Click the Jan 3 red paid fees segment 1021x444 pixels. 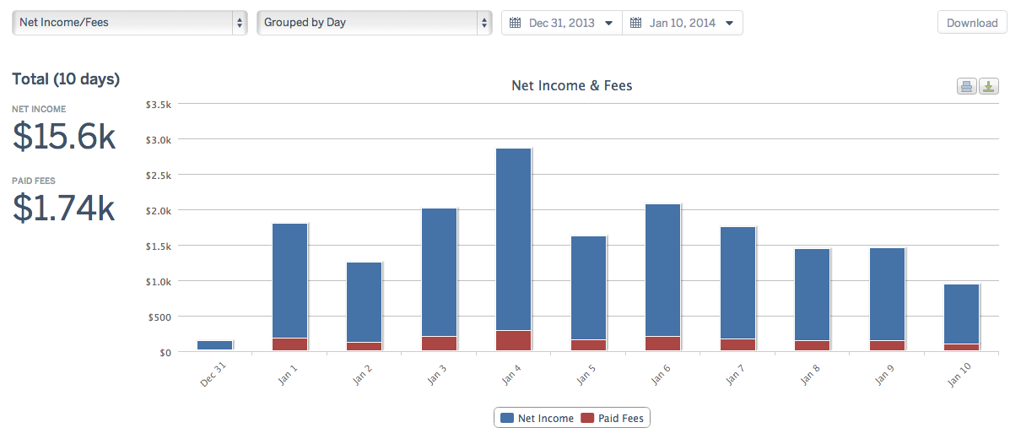click(x=439, y=344)
